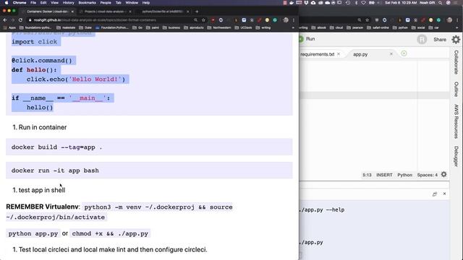
Task: Open the Duke bookmark folder
Action: tap(85, 27)
